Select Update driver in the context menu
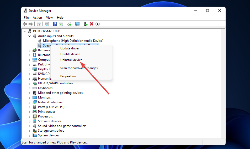The width and height of the screenshot is (250, 149). 70,48
